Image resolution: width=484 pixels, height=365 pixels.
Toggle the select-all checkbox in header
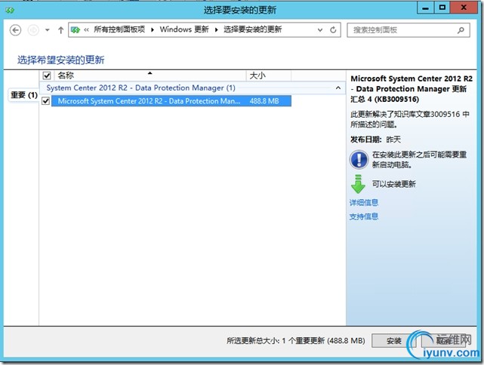click(47, 75)
